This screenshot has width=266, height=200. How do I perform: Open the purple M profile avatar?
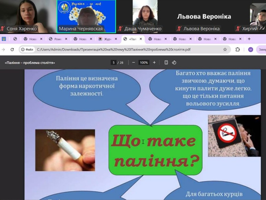click(x=250, y=49)
